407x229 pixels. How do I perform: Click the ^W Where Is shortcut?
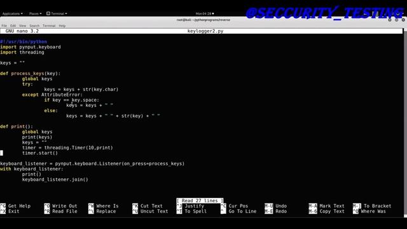(103, 206)
